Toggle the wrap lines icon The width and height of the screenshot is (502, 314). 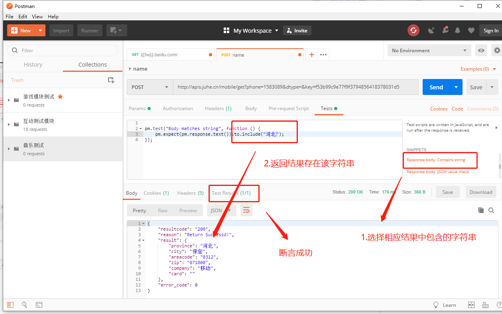(x=246, y=210)
